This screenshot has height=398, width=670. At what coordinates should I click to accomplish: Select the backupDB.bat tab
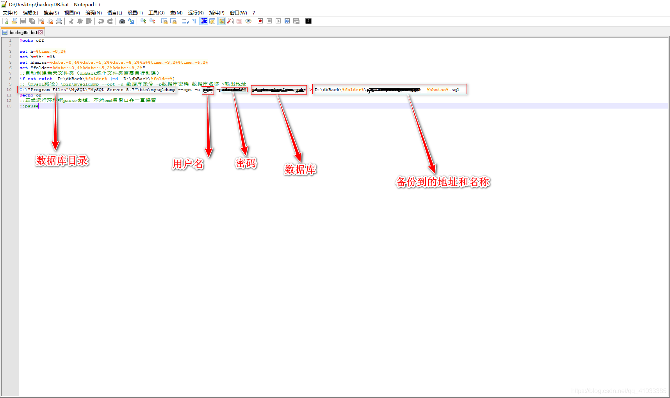click(21, 32)
